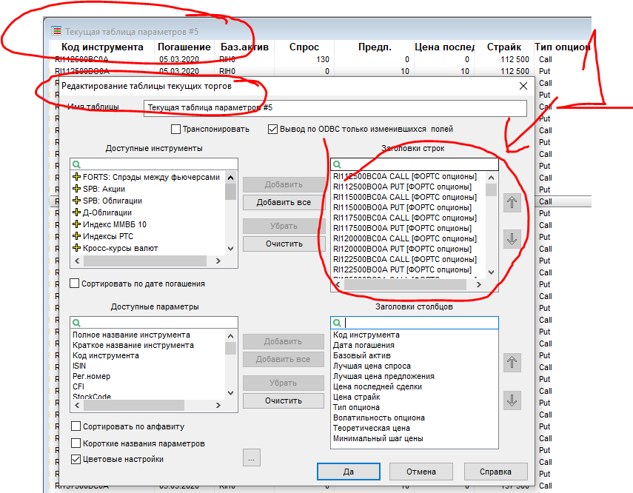
Task: Click upper Добавить все button for instruments
Action: (284, 202)
